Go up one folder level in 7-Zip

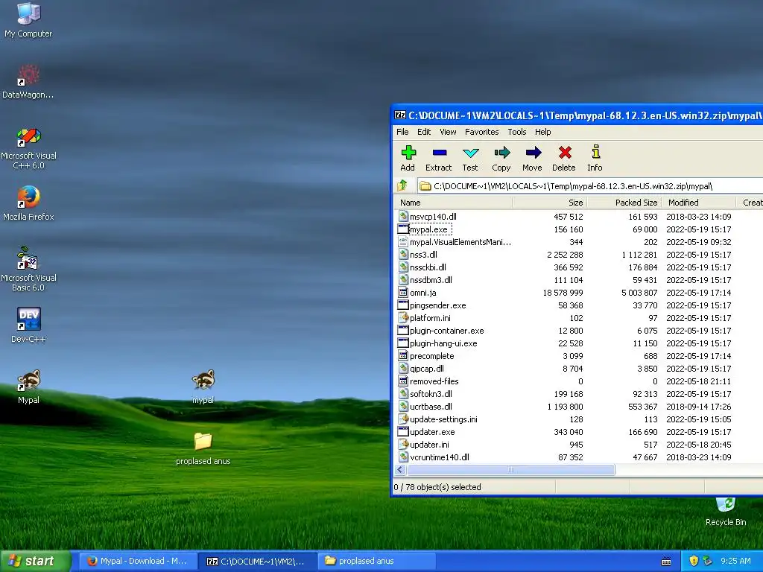point(402,185)
